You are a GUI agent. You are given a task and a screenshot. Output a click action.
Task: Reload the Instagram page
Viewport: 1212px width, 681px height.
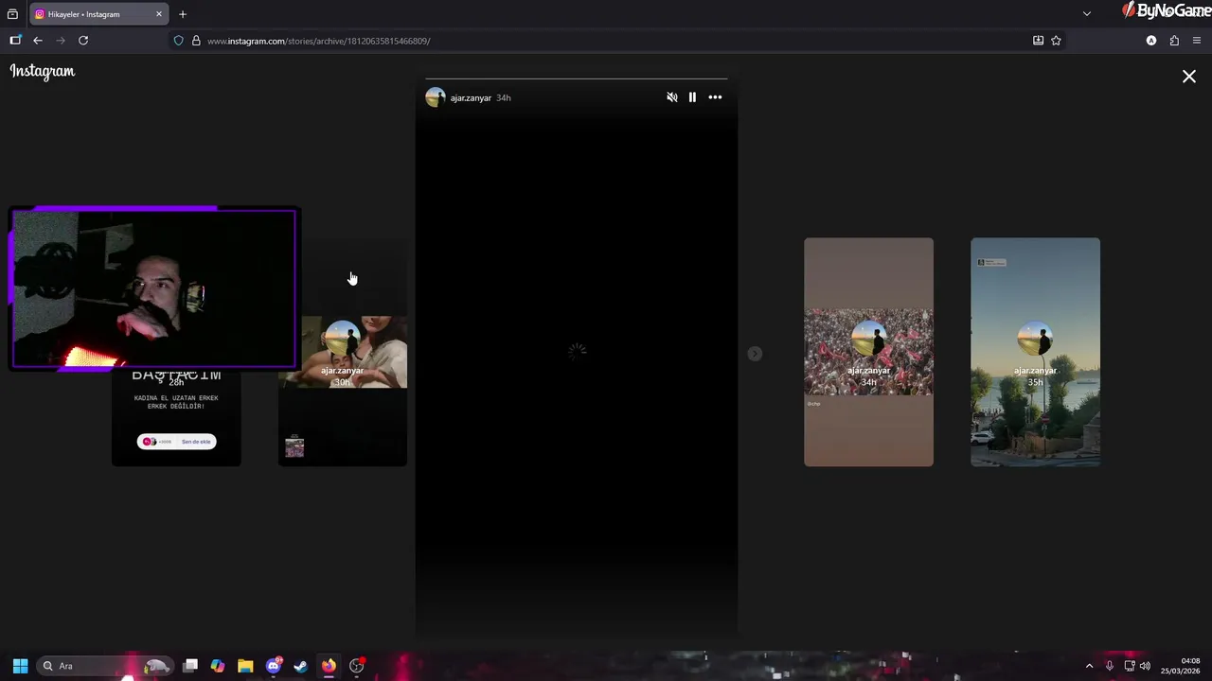83,41
